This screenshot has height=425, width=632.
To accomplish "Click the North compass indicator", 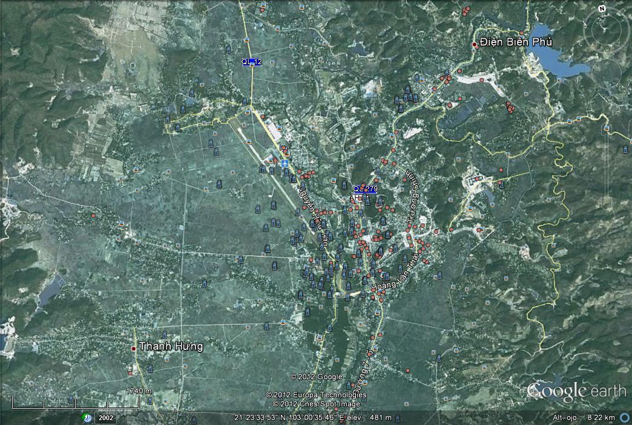I will click(602, 8).
